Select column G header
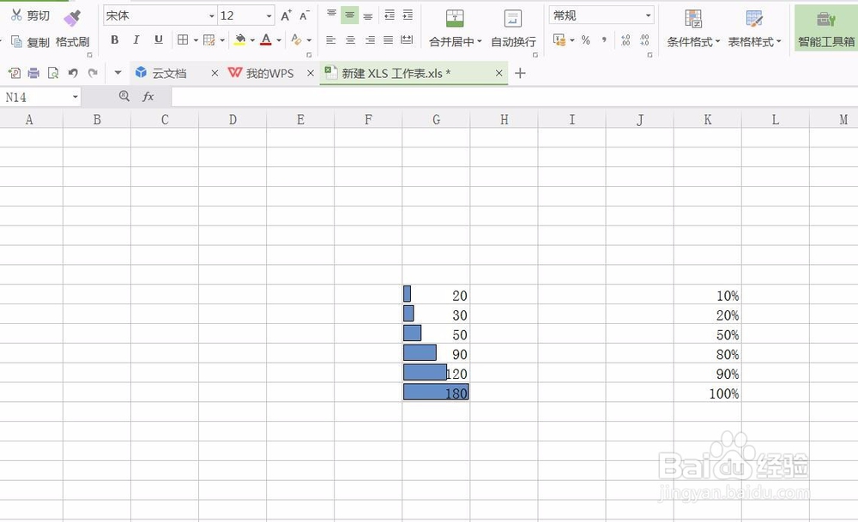 (x=436, y=119)
